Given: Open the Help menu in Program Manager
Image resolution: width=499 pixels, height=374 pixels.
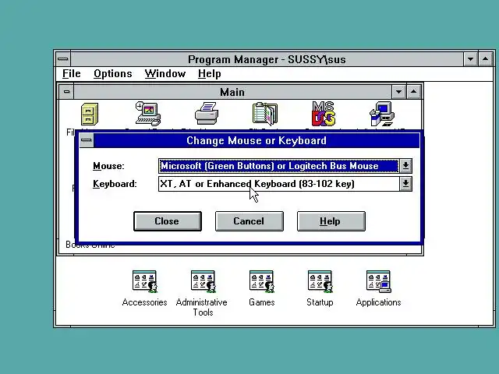Looking at the screenshot, I should click(209, 73).
